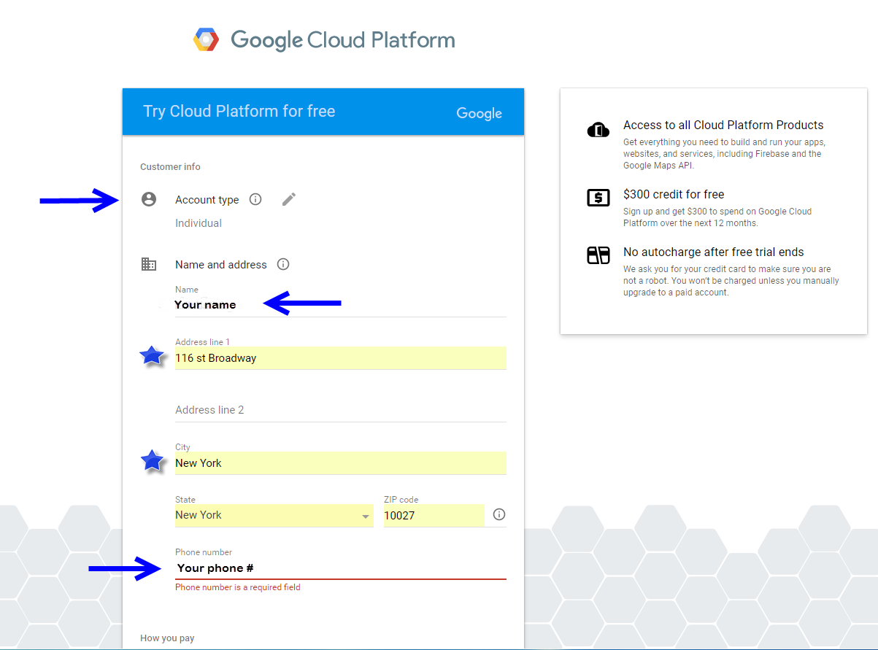The height and width of the screenshot is (650, 878).
Task: Click the How you pay section label
Action: pyautogui.click(x=167, y=638)
